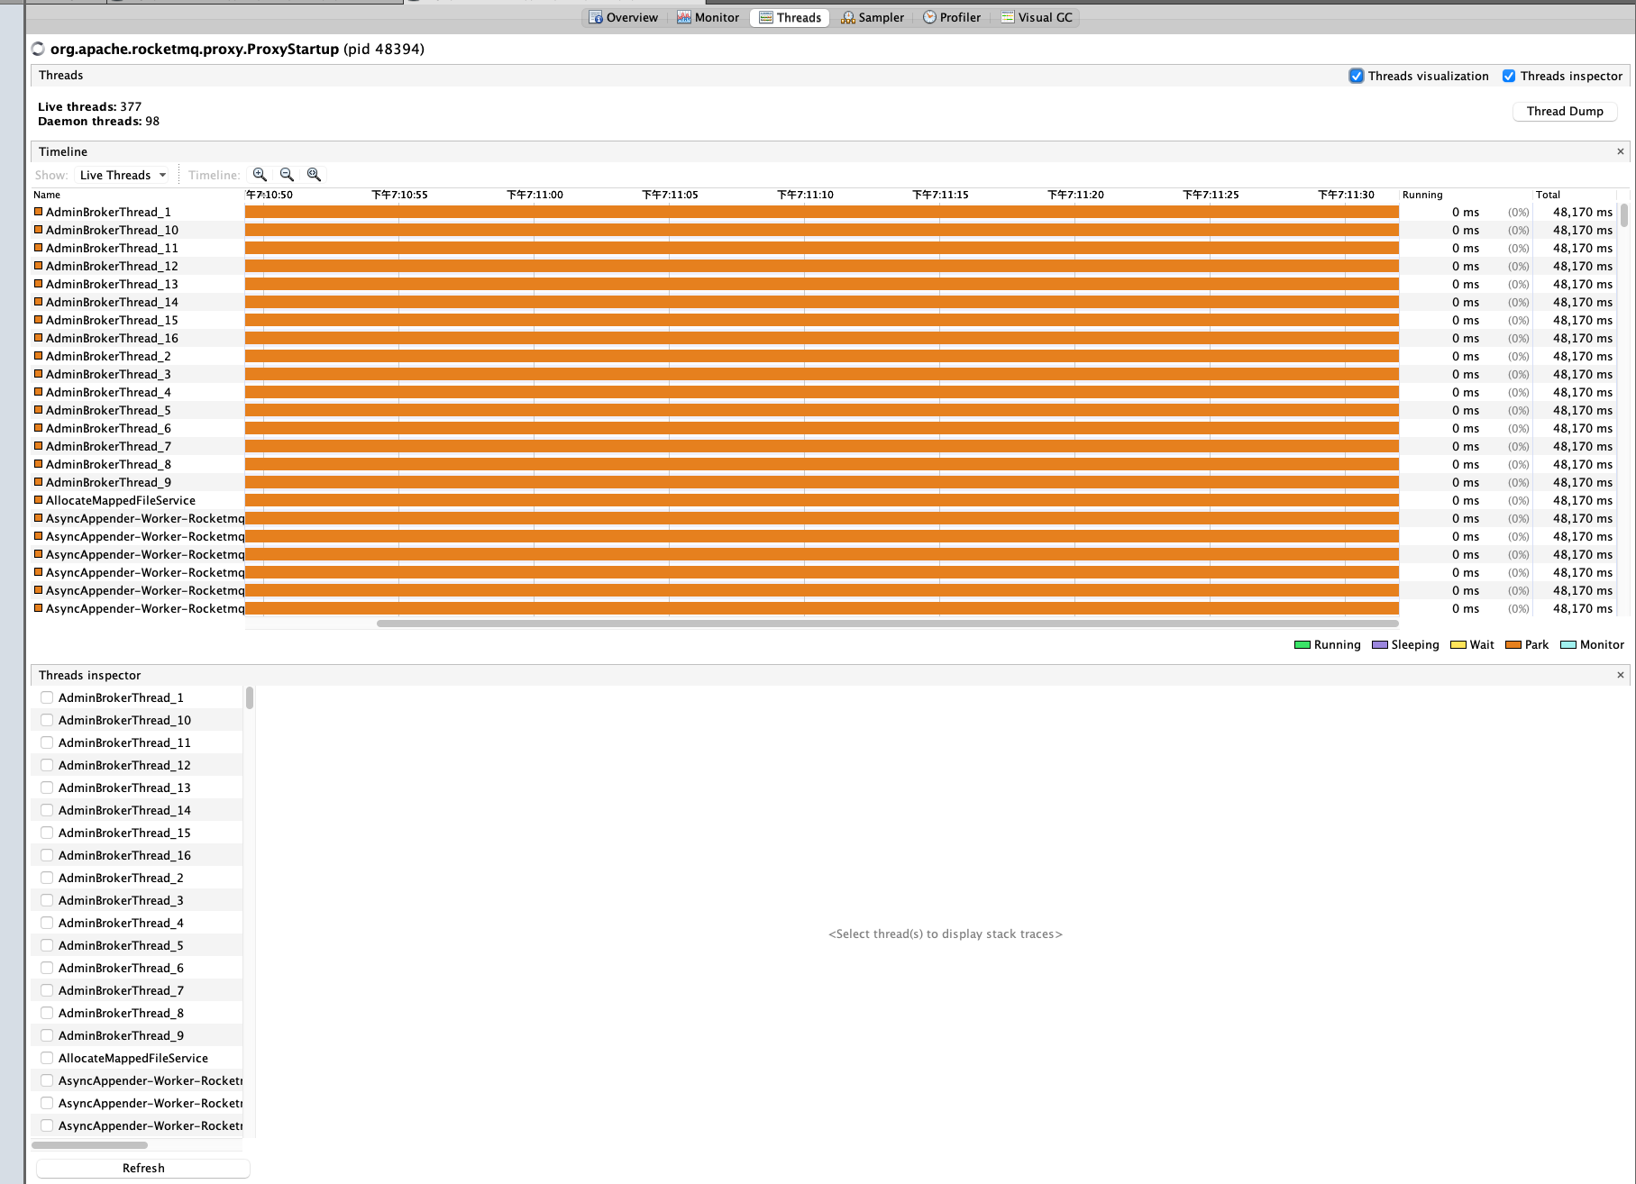Click the light-blue Monitor legend swatch
The height and width of the screenshot is (1184, 1636).
coord(1567,644)
